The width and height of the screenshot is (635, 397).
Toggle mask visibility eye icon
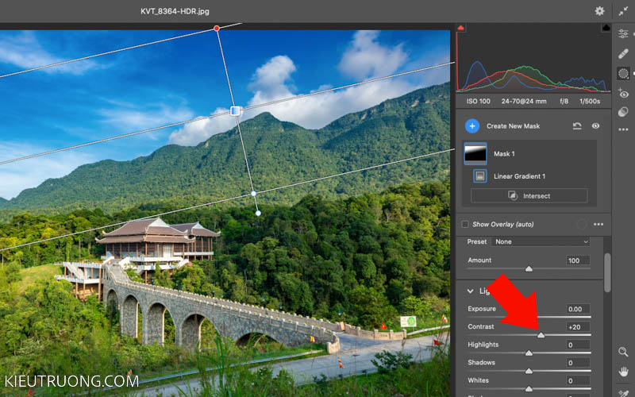[x=595, y=126]
